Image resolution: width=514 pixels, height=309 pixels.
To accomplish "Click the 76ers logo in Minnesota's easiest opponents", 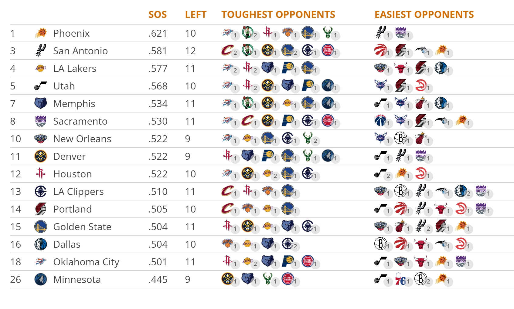I will [400, 279].
